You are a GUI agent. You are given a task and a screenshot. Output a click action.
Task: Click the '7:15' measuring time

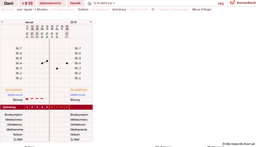coord(67,35)
